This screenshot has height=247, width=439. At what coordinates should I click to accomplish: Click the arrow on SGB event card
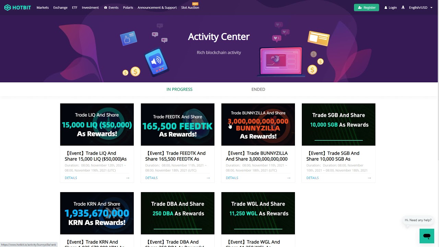coord(369,178)
